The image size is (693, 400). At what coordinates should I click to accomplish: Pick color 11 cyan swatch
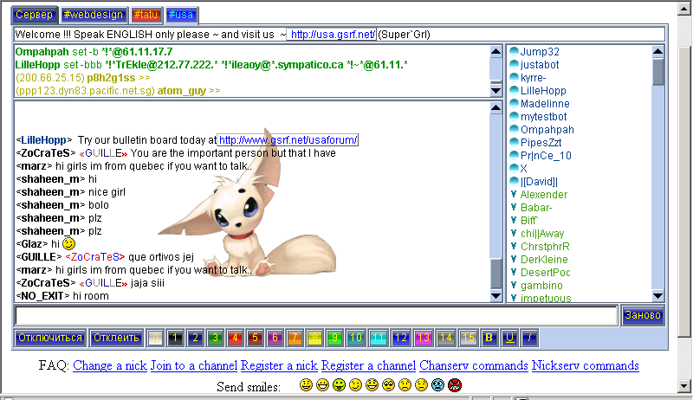click(x=378, y=338)
